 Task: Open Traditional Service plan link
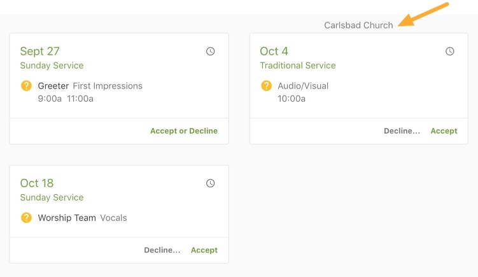298,66
